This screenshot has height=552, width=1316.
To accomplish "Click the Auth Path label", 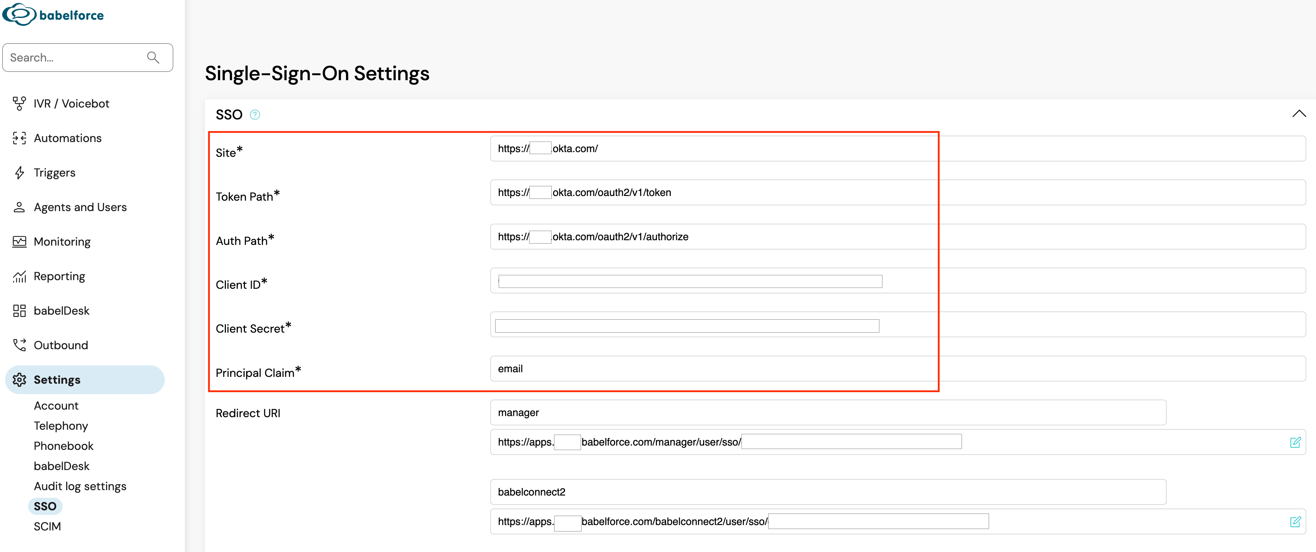I will (x=245, y=240).
